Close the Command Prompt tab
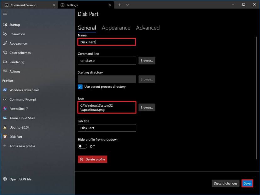260x195 pixels. pos(54,5)
